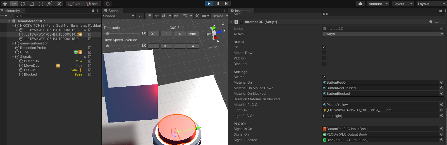Viewport: 447px width, 145px height.
Task: Set Timescale to max
Action: tap(192, 34)
